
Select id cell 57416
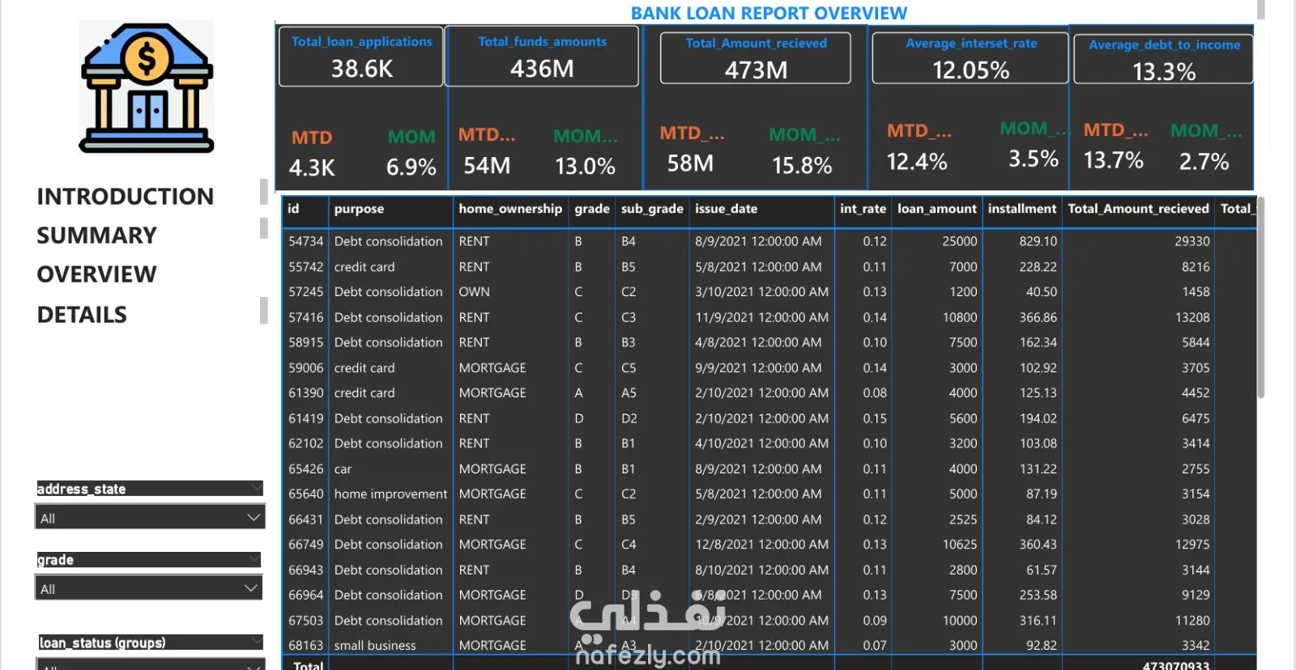[x=305, y=317]
